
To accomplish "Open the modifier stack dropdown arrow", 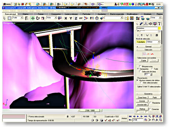I will [x=159, y=31].
